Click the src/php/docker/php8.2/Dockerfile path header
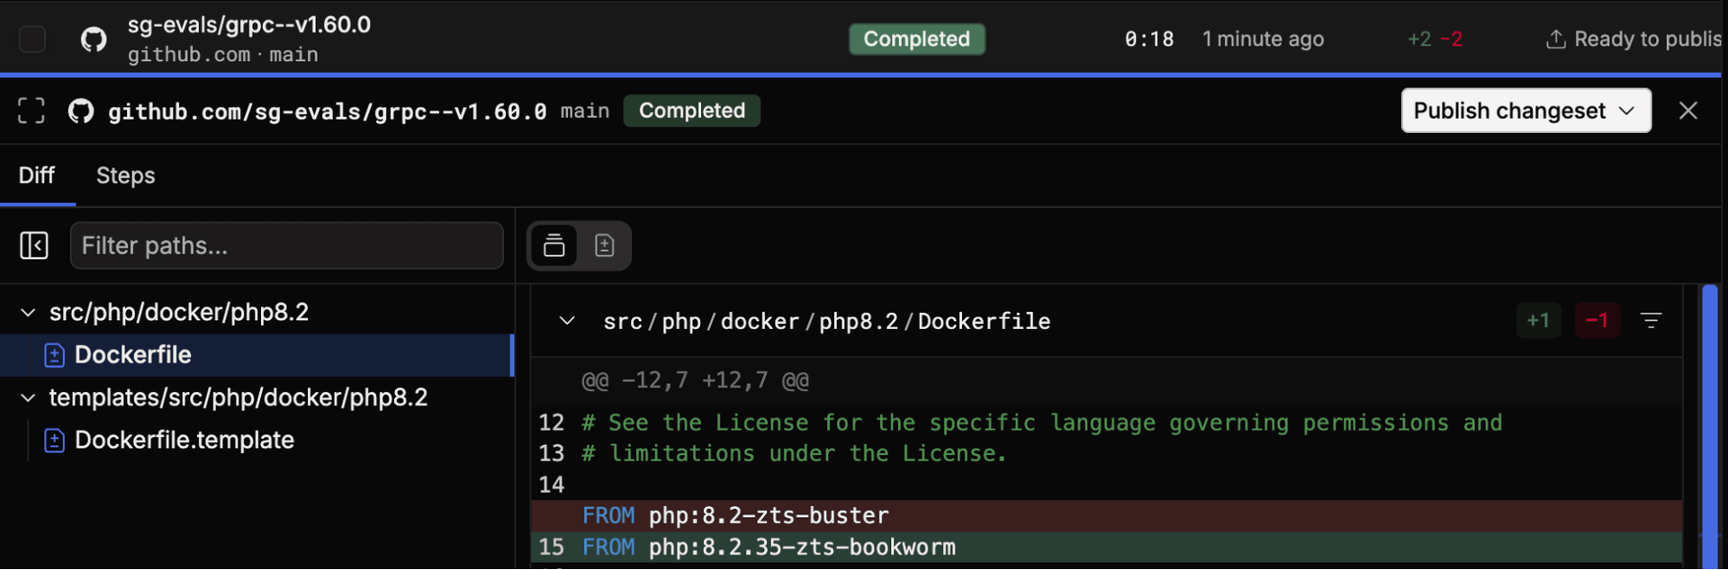 [x=826, y=321]
